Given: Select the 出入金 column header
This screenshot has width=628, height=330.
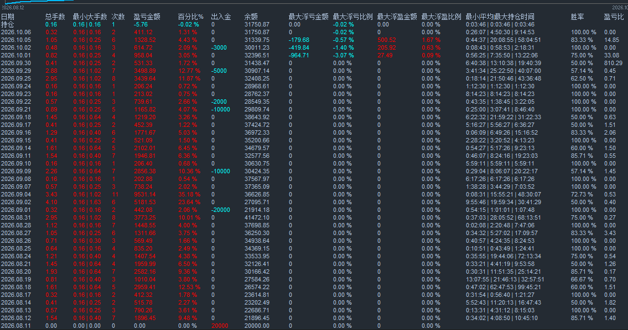Looking at the screenshot, I should pyautogui.click(x=221, y=17).
